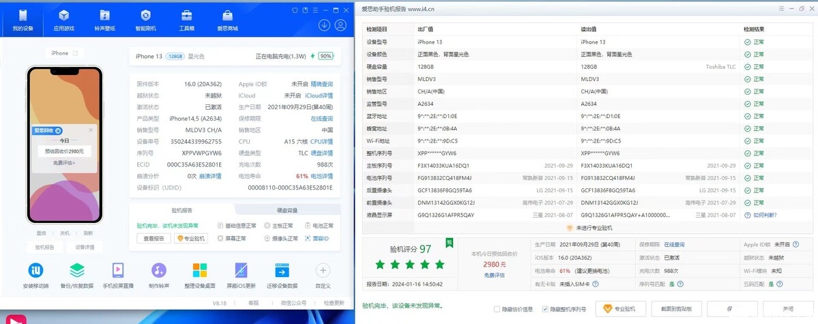This screenshot has height=324, width=818.
Task: Click 在线查询 warranty link in report window
Action: [674, 244]
